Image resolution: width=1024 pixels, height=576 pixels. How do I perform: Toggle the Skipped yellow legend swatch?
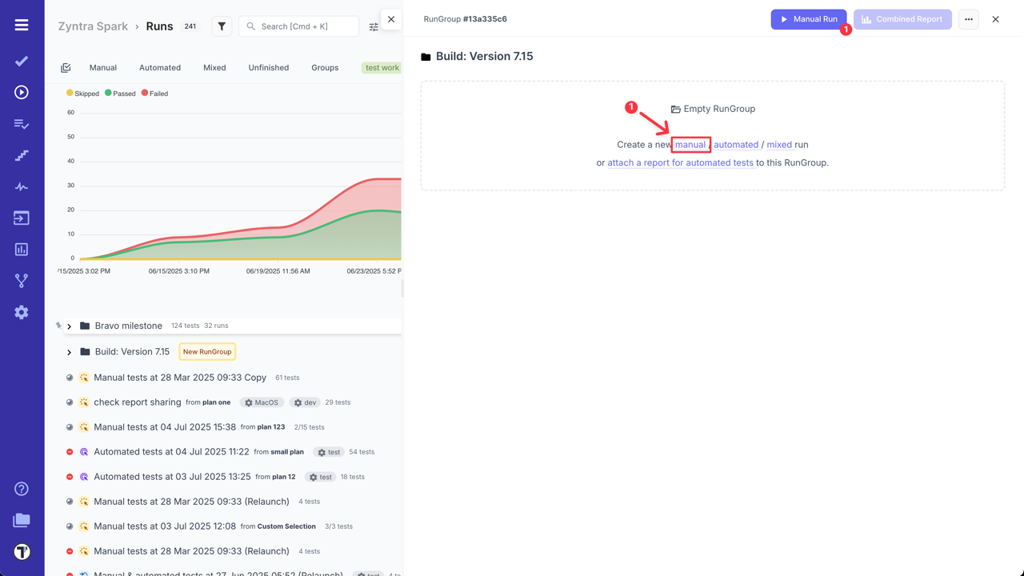70,93
